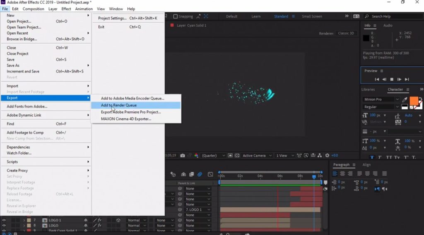Switch to the Libraries tab

click(368, 89)
